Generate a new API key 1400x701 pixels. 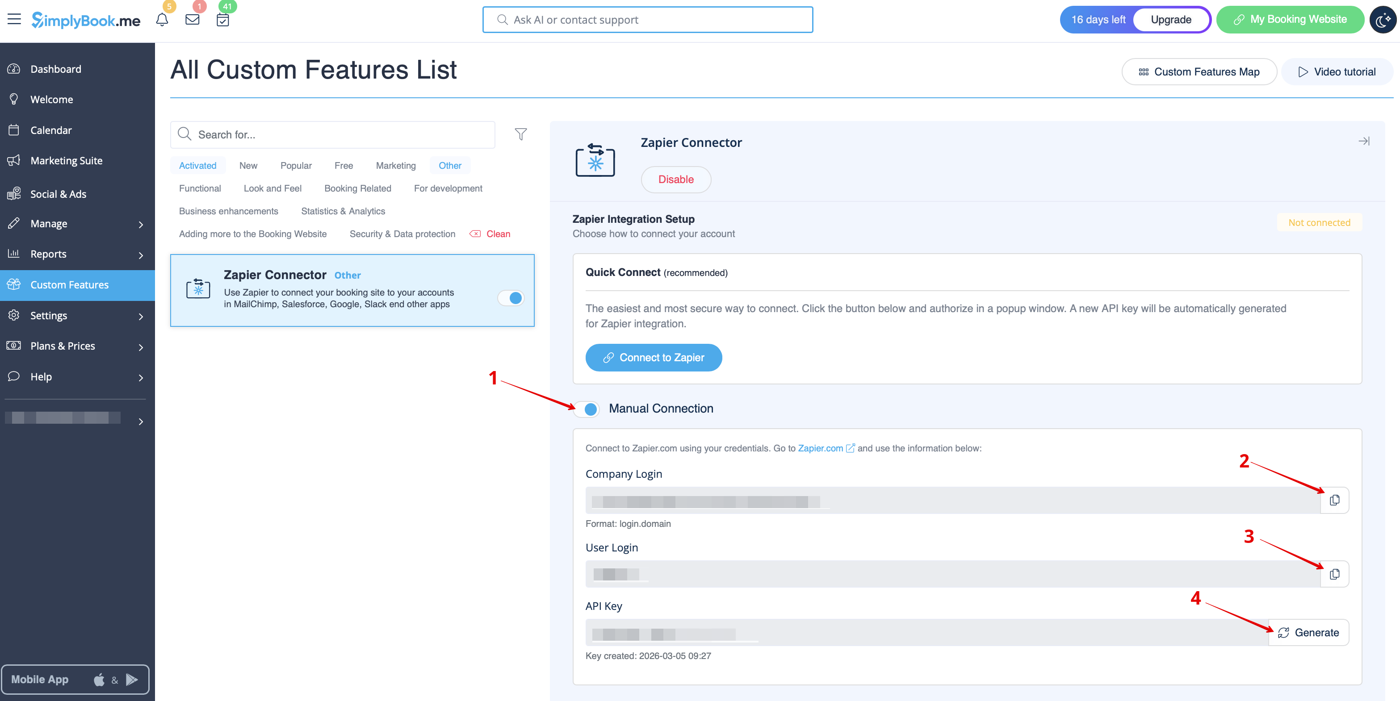pyautogui.click(x=1308, y=633)
